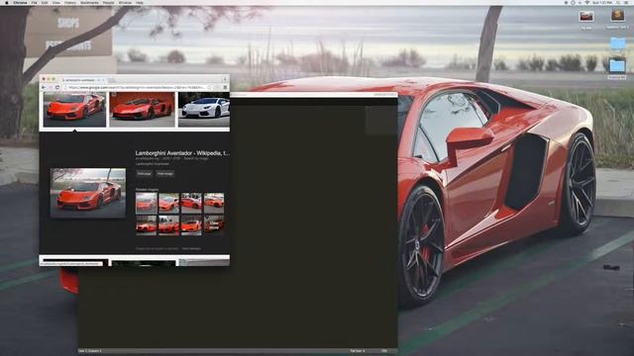Open a new Chrome tab
This screenshot has width=634, height=356.
(x=112, y=80)
